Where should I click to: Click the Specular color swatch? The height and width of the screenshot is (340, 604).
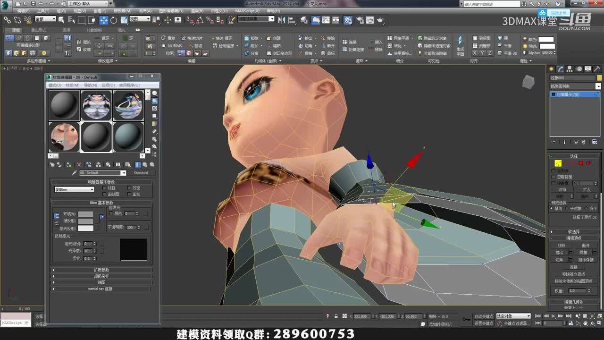[85, 228]
